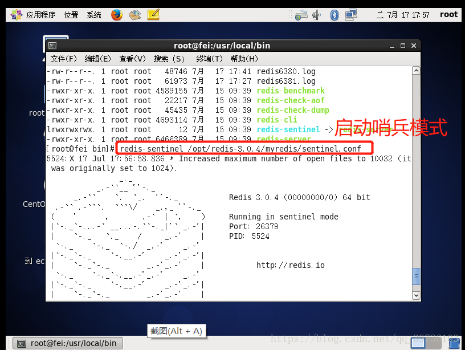Click terminal scrollbar down arrow
The height and width of the screenshot is (350, 465).
click(416, 295)
